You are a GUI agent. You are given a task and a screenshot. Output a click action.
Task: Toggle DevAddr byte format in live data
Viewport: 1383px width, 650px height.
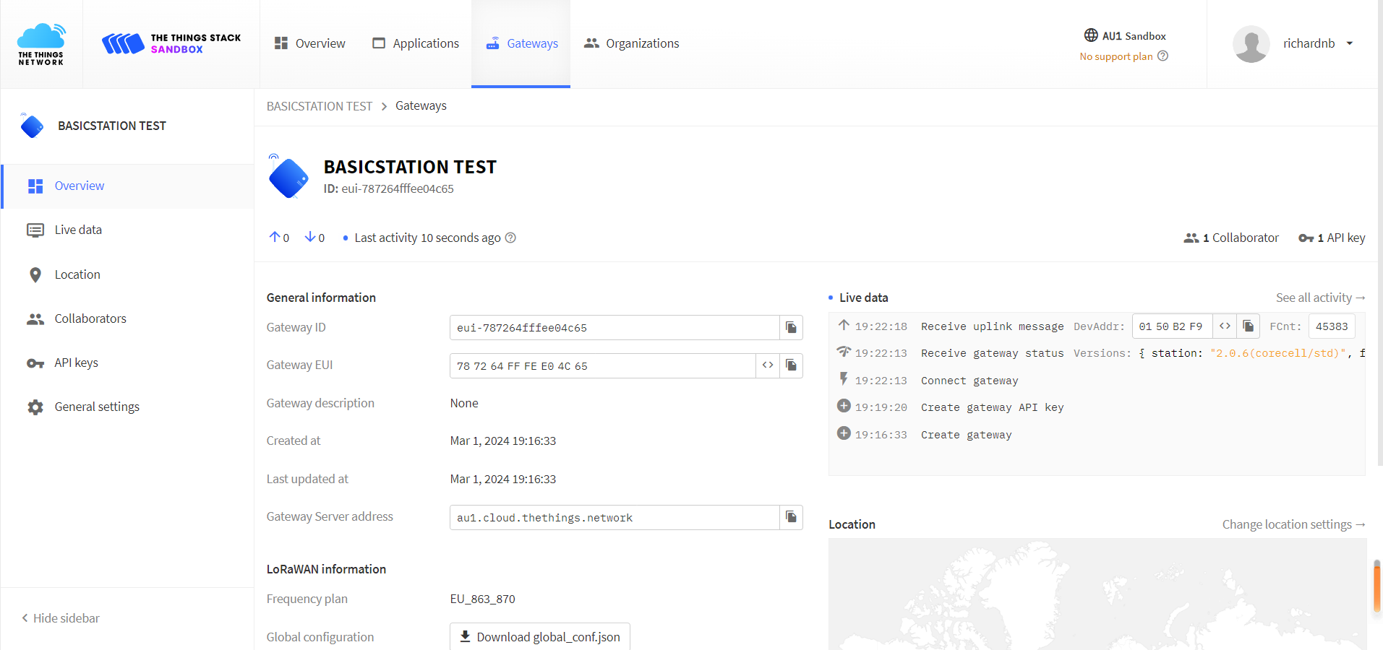(1225, 326)
